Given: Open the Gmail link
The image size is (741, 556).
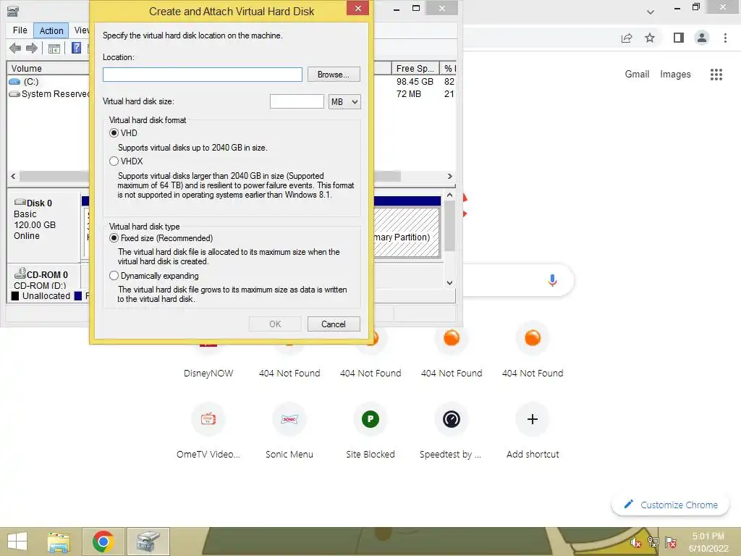Looking at the screenshot, I should click(637, 75).
